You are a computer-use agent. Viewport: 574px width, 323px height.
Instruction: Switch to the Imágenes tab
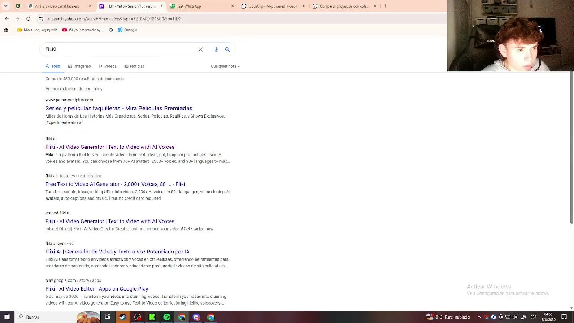[x=79, y=66]
